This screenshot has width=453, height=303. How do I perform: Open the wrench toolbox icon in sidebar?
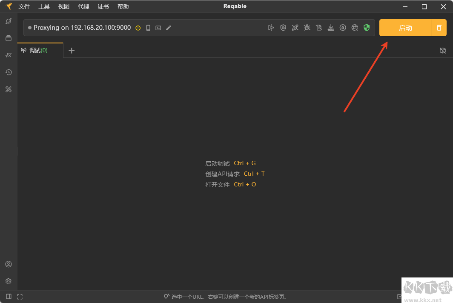9,89
